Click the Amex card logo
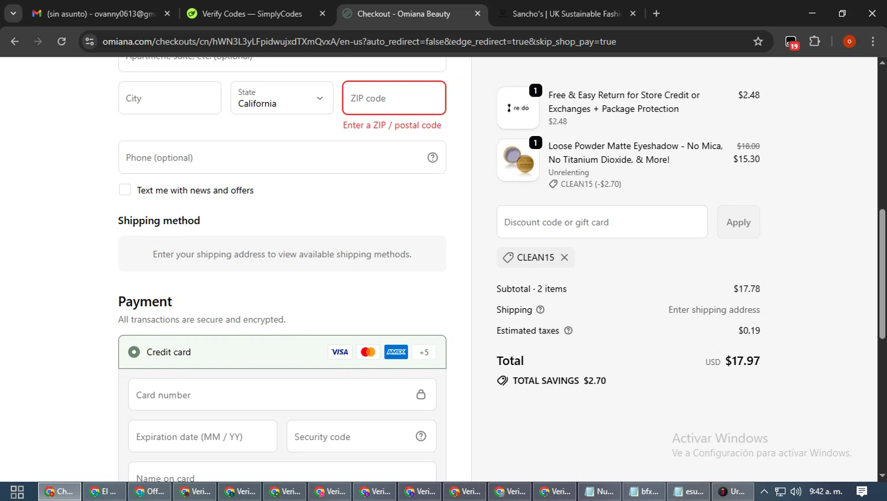The height and width of the screenshot is (501, 887). click(x=396, y=352)
